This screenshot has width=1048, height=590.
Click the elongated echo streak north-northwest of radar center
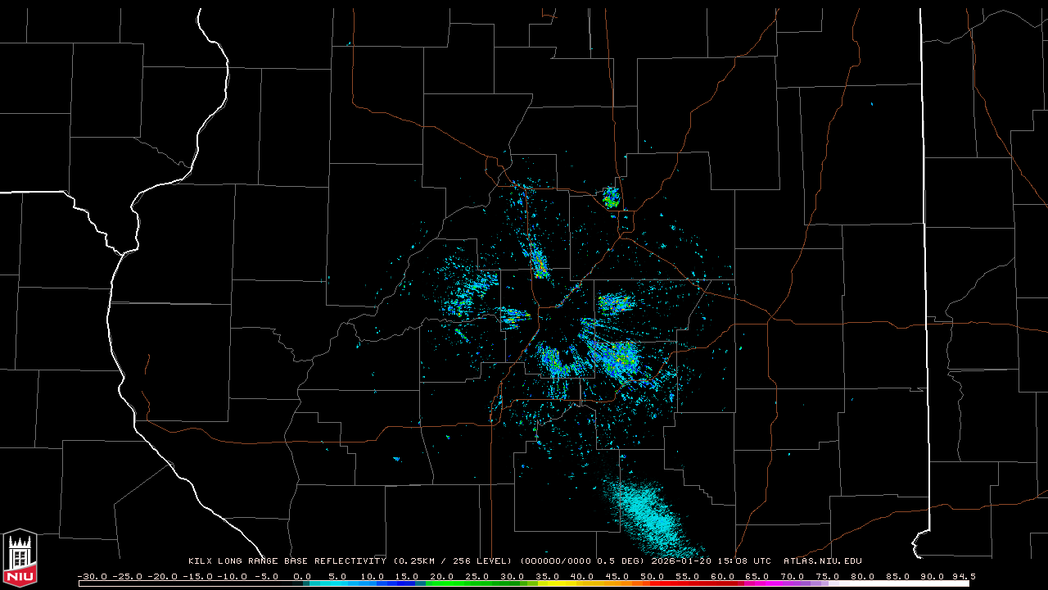[x=539, y=262]
